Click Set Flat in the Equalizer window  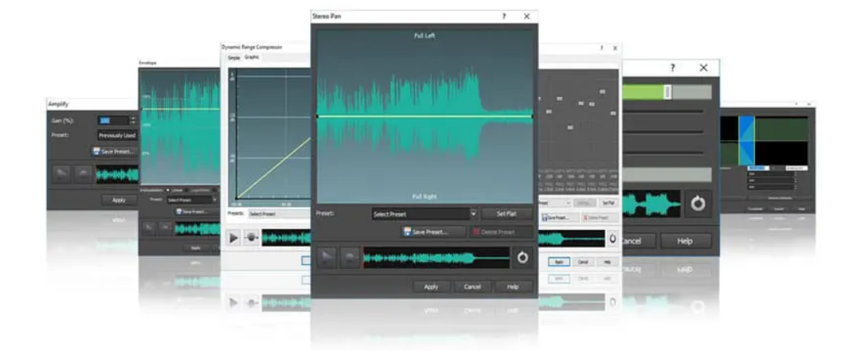click(x=608, y=203)
